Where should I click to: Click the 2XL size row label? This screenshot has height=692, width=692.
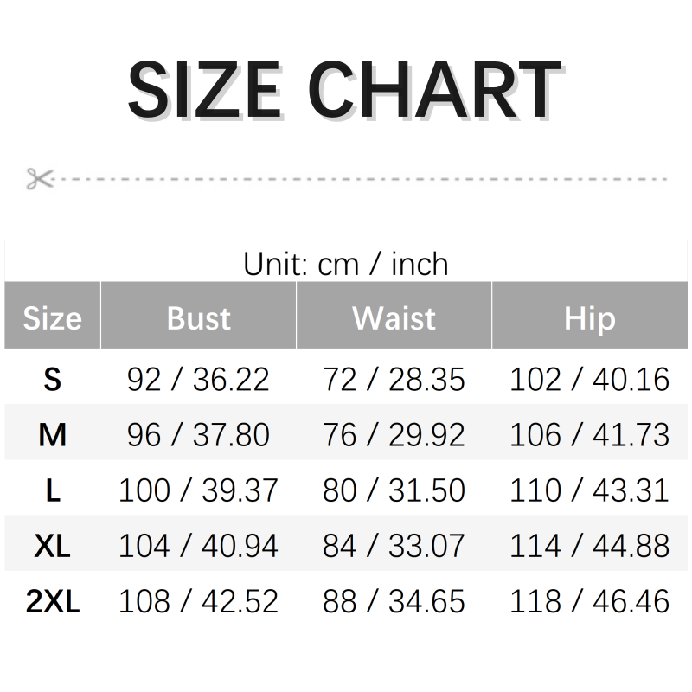click(x=52, y=601)
